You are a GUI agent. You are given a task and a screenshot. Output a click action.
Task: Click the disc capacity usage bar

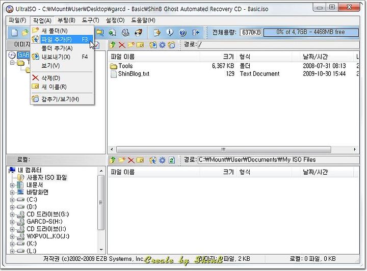pos(311,32)
